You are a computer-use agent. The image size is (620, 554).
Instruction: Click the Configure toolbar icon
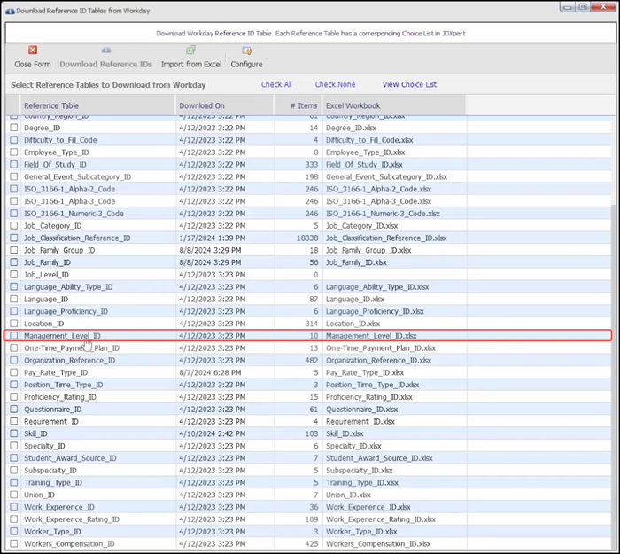click(246, 52)
